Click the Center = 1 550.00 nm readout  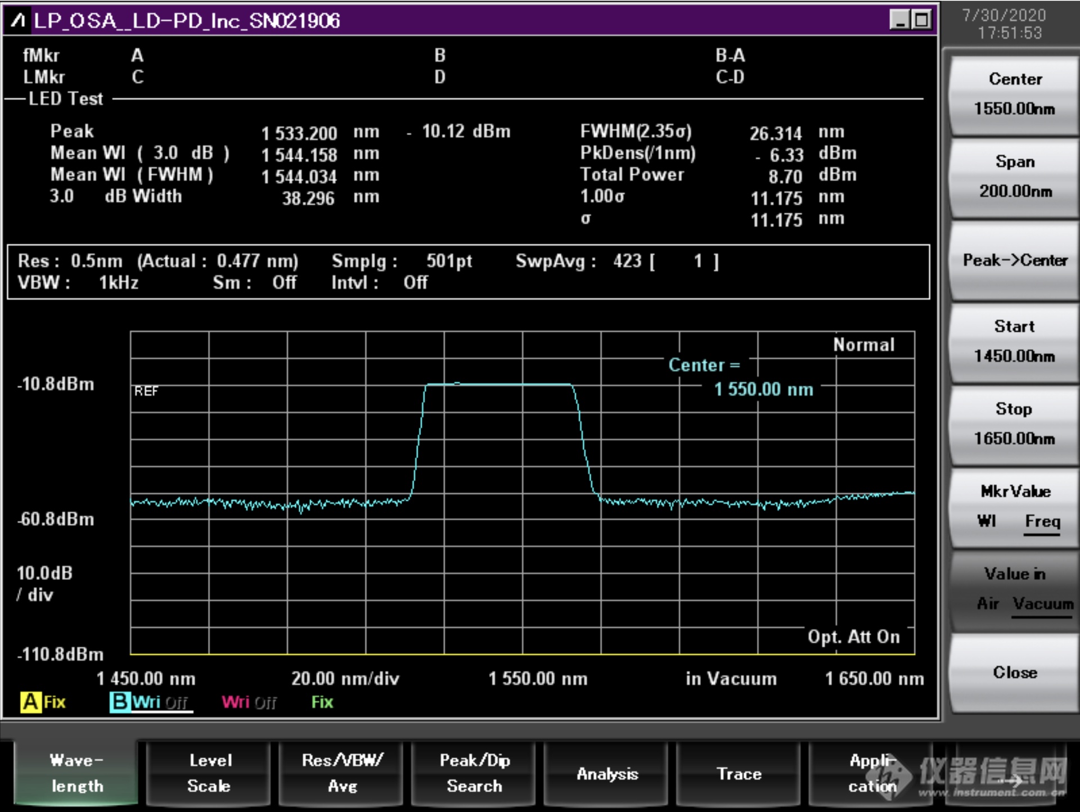click(741, 377)
